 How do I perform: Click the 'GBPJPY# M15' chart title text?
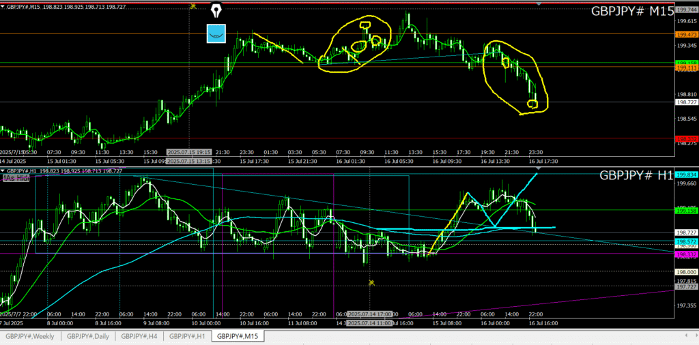tap(631, 12)
